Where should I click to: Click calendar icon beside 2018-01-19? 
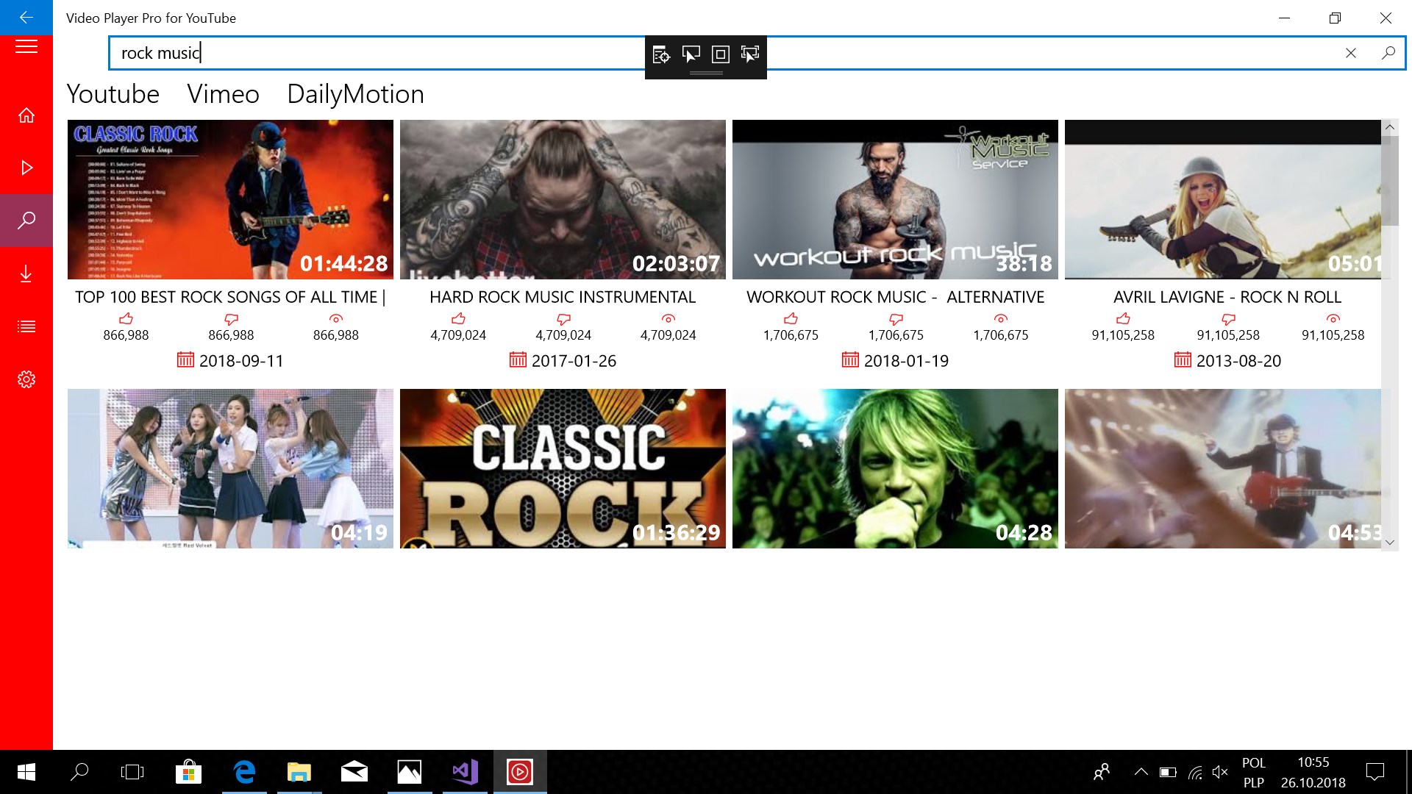pos(850,360)
